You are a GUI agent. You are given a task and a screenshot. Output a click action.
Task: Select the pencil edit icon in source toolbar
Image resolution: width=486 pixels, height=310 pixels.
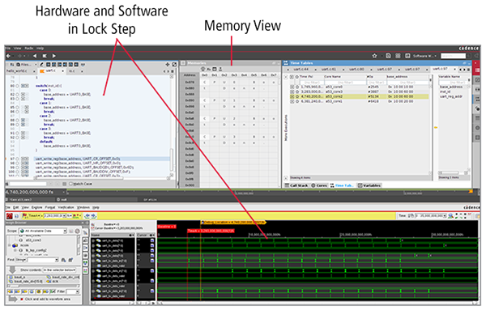point(41,65)
